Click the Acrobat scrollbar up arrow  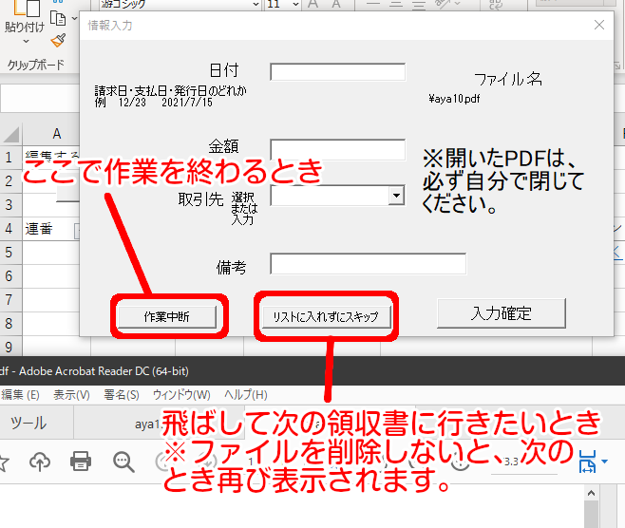point(591,493)
